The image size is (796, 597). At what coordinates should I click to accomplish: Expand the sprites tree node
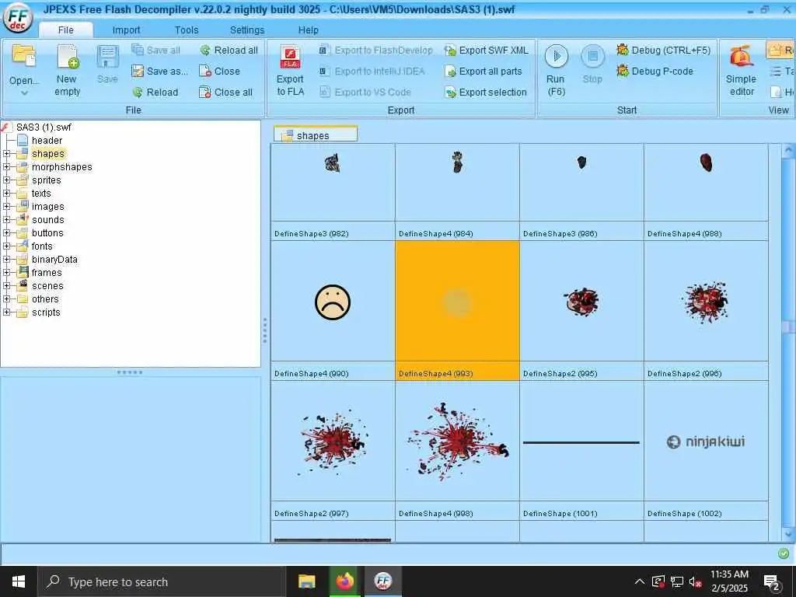[x=6, y=180]
